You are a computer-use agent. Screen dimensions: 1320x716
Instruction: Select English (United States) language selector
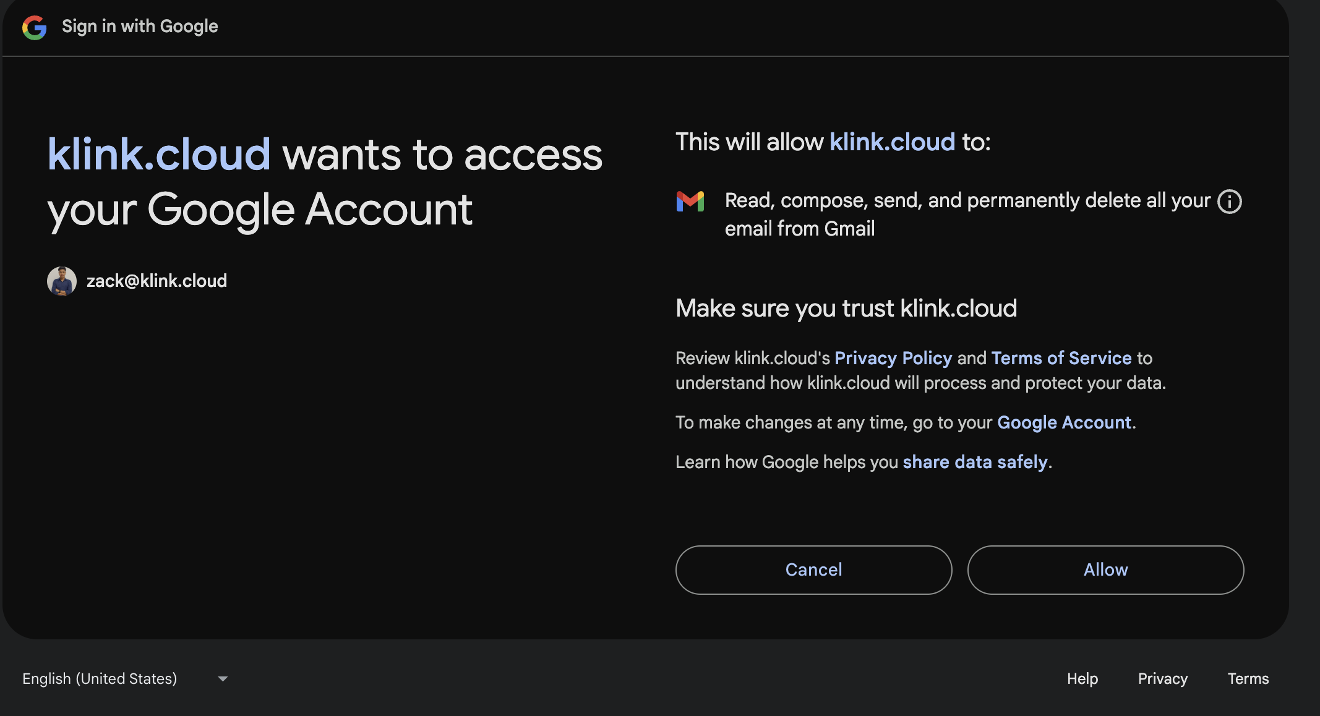click(100, 679)
